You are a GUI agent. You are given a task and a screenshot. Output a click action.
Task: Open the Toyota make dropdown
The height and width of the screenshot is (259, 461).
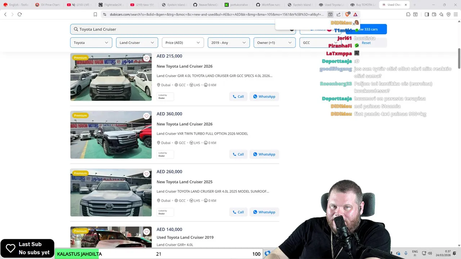coord(91,42)
